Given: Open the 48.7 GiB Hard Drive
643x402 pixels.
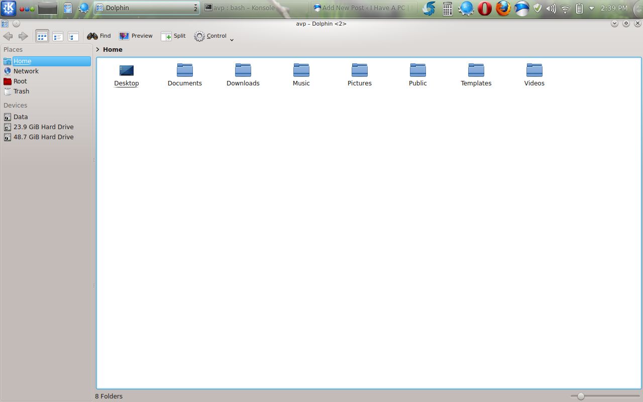Looking at the screenshot, I should click(47, 137).
